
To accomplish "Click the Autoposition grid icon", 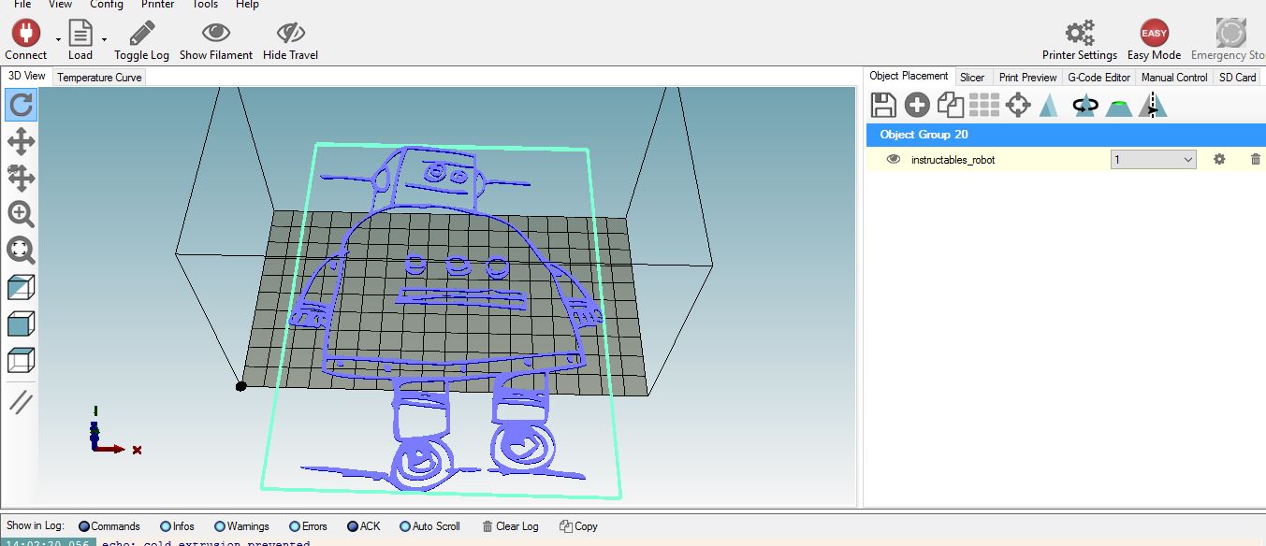I will coord(984,106).
